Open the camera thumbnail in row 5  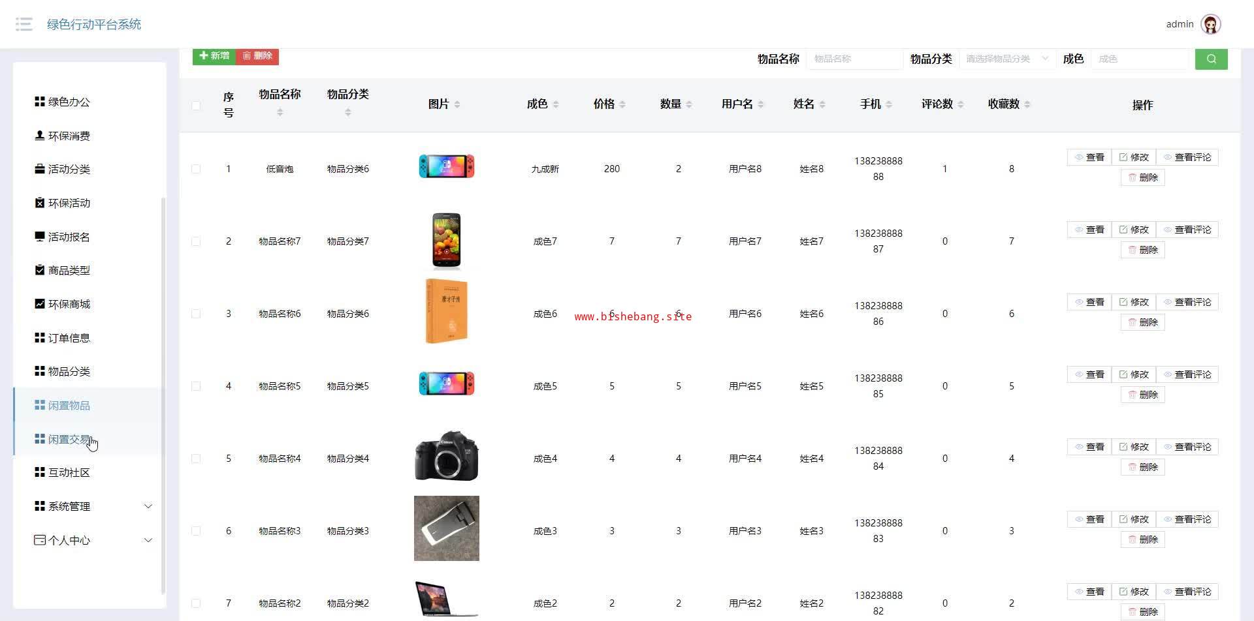click(x=447, y=456)
